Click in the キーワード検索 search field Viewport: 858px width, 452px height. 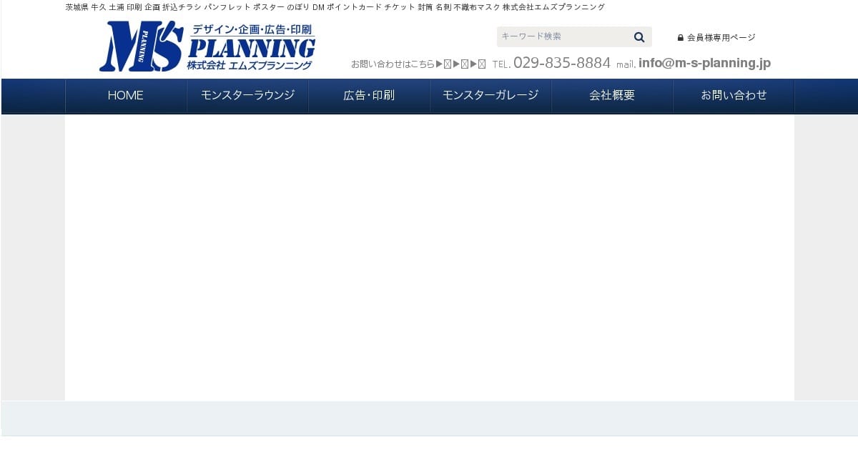[x=561, y=36]
